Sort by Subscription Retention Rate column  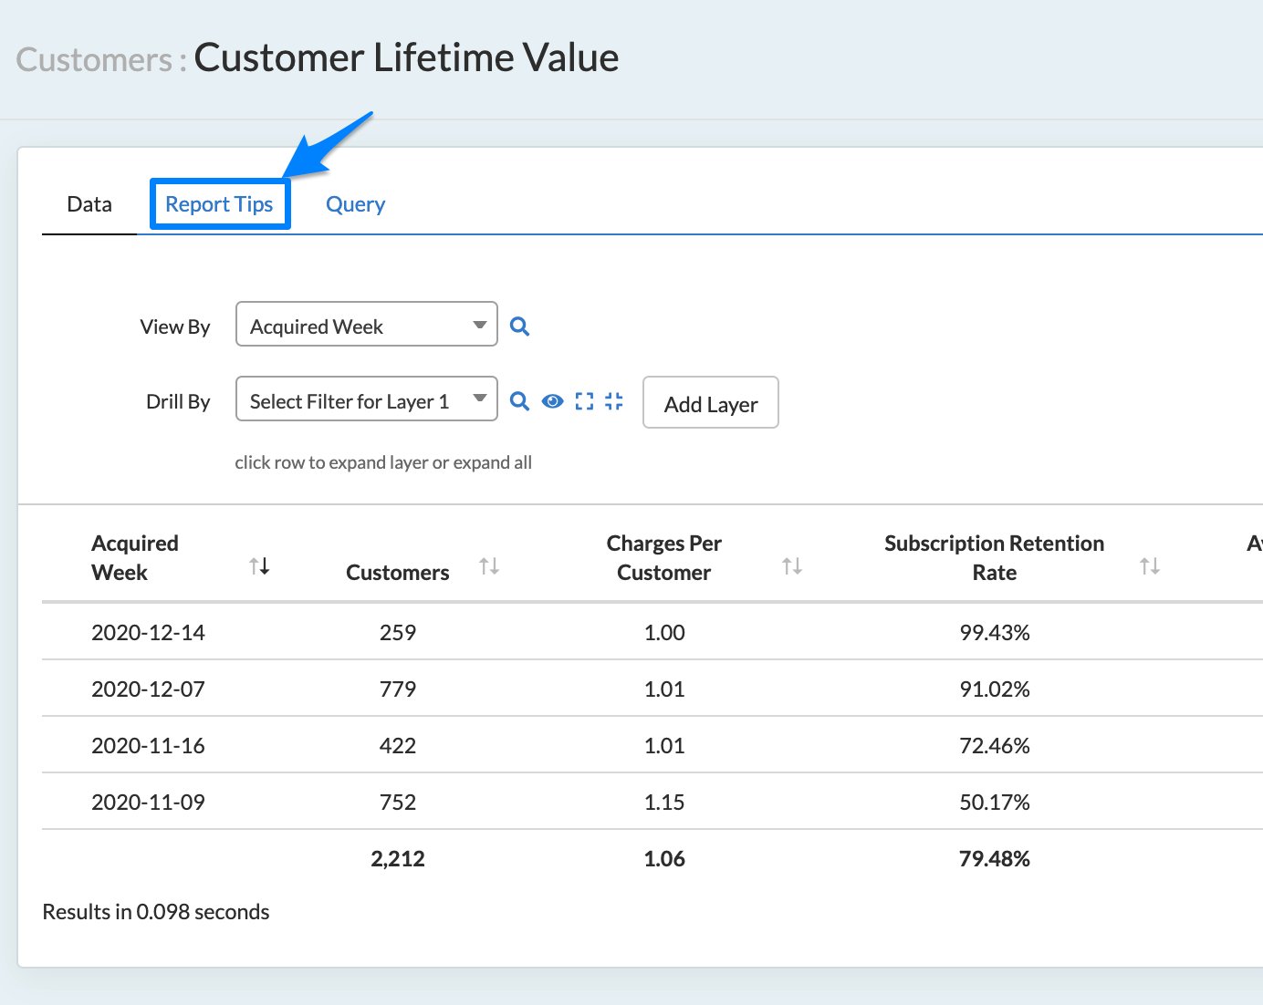point(1149,566)
